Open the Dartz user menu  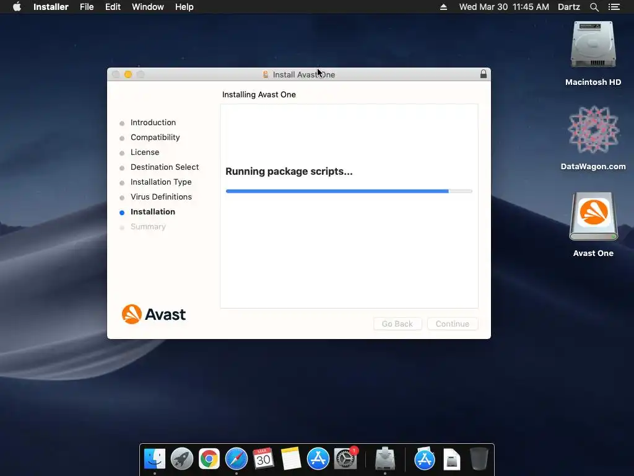[x=568, y=7]
